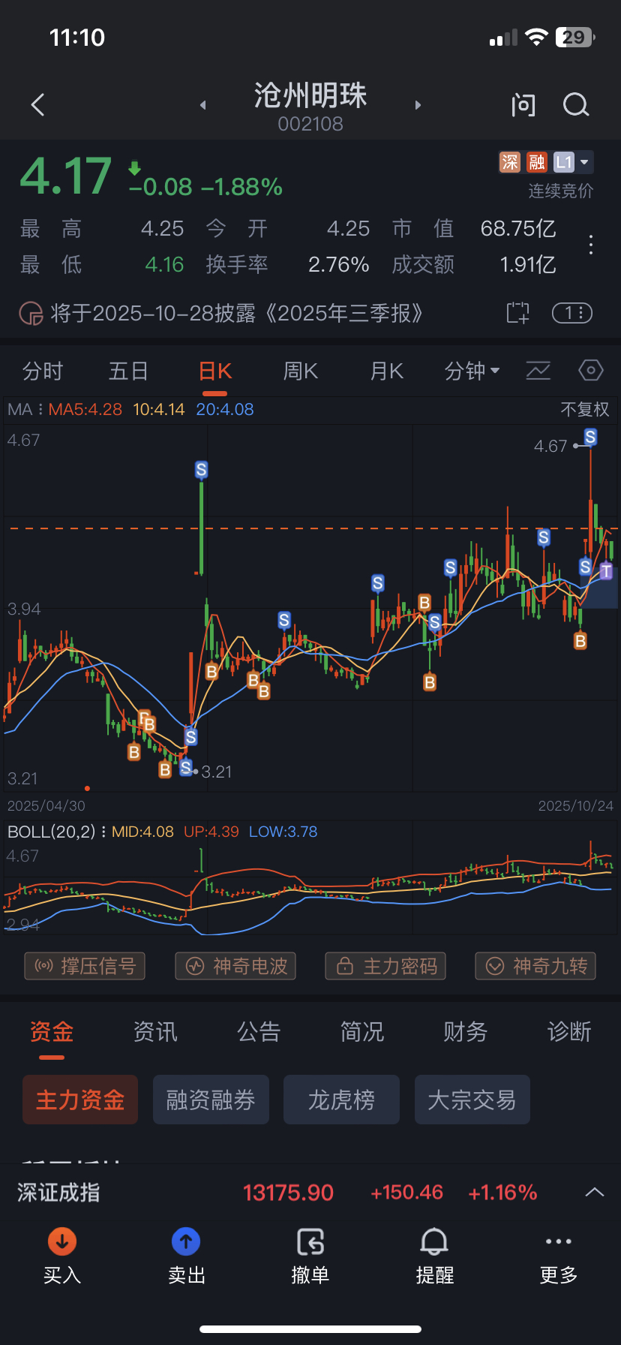
Task: Tap the current price 4.17
Action: [66, 177]
